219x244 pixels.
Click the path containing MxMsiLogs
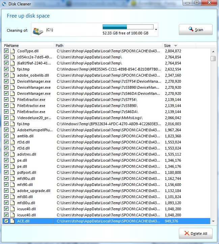tap(100, 118)
